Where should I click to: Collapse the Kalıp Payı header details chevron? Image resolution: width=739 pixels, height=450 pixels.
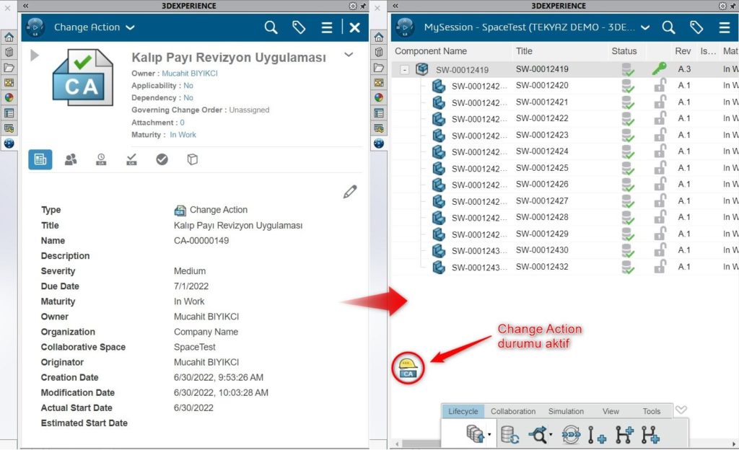pos(349,55)
